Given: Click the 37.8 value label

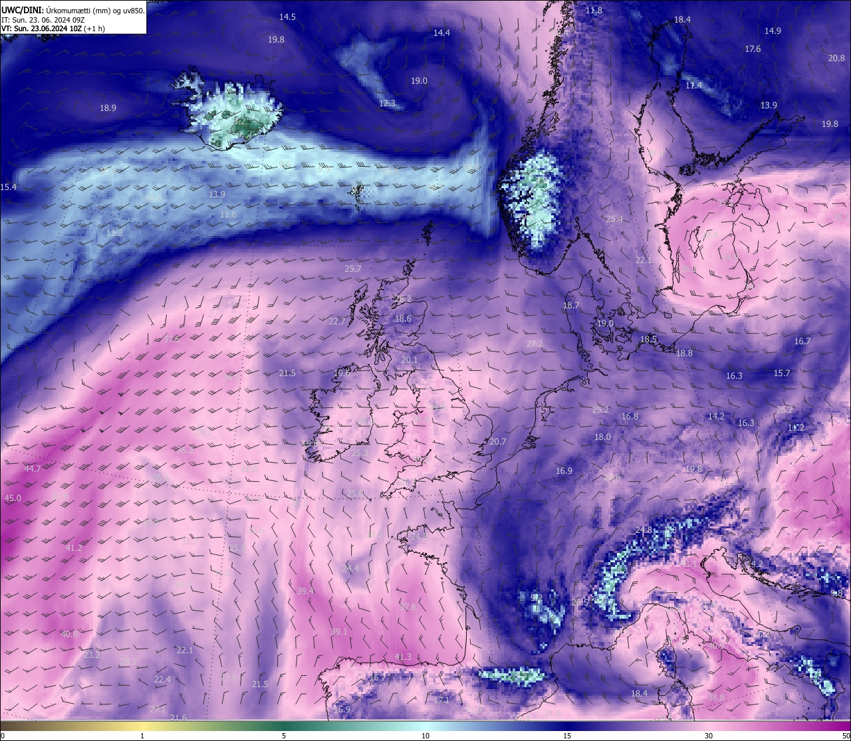Looking at the screenshot, I should tap(408, 607).
